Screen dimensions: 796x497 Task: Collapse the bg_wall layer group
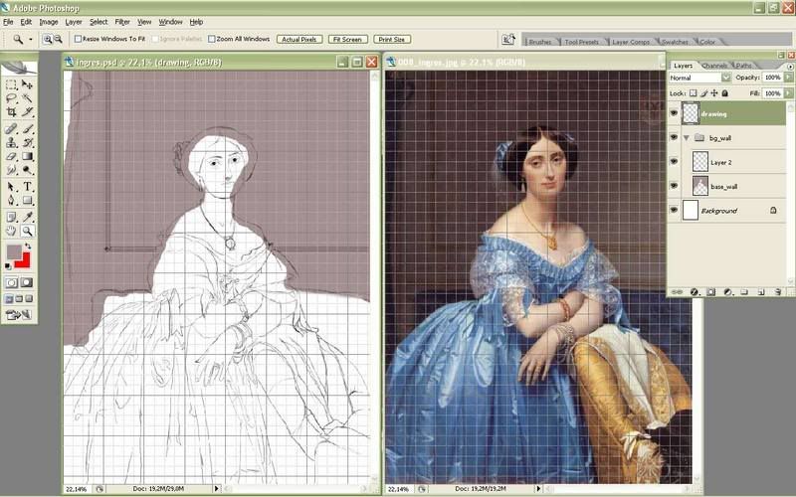(685, 138)
